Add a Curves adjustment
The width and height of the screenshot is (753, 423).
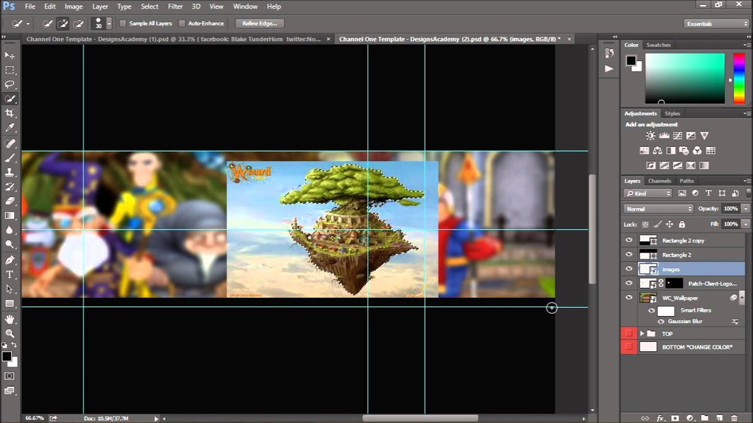(678, 136)
